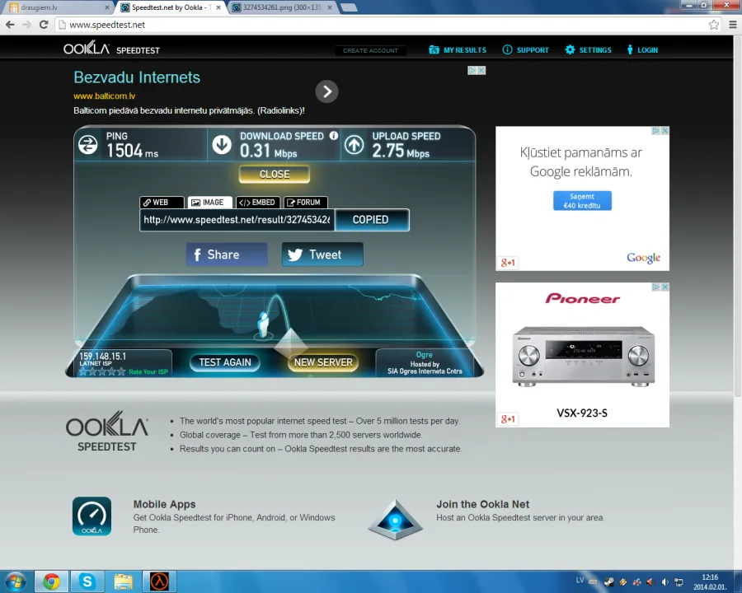Open Speedtest Settings
742x593 pixels.
pyautogui.click(x=588, y=50)
